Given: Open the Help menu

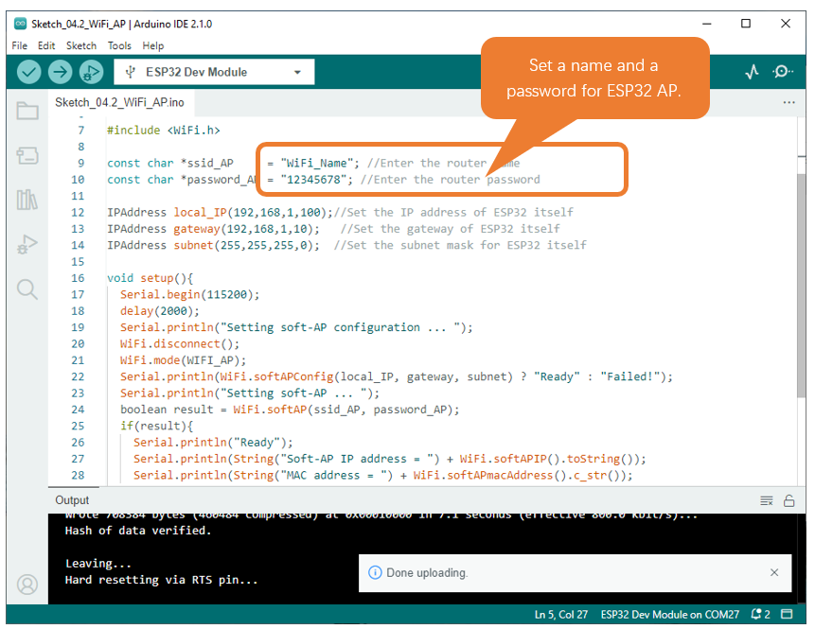Looking at the screenshot, I should pos(153,45).
